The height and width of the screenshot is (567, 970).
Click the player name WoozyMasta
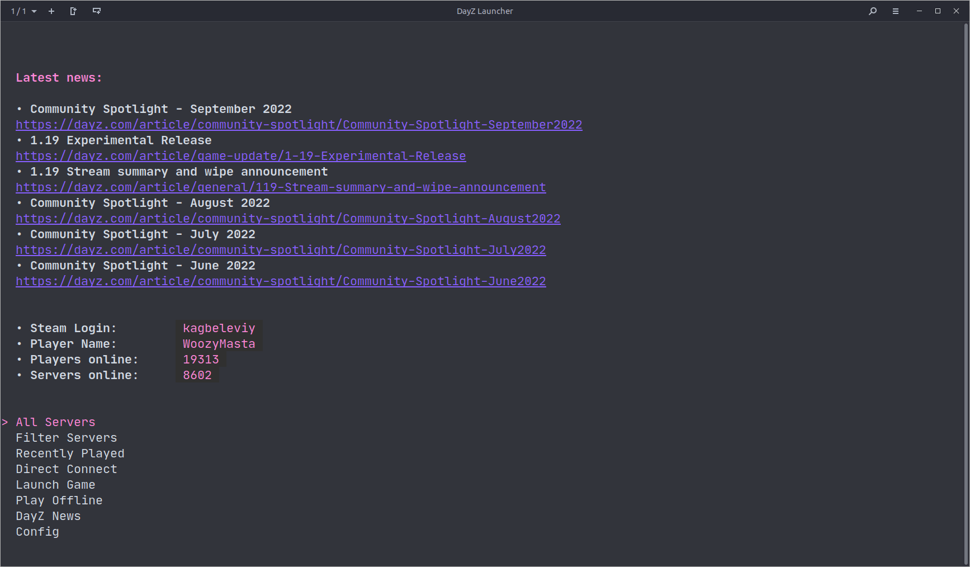219,344
